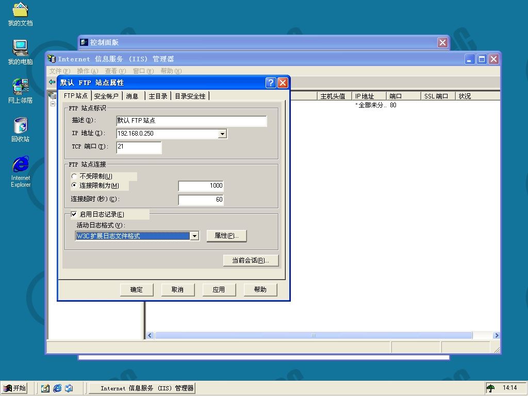Open the IP address dropdown arrow
Screen dimensions: 528x396
[222, 134]
